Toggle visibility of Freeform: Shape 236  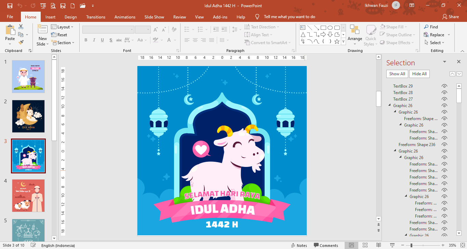(x=444, y=144)
